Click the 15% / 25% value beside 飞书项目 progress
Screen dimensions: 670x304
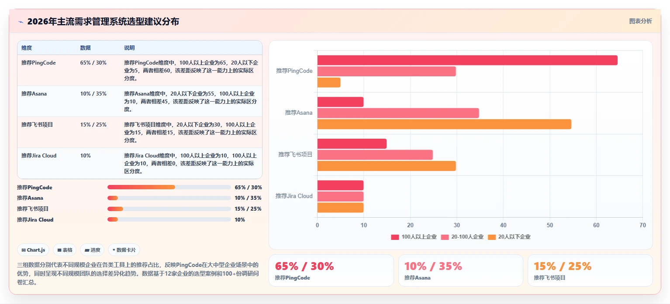pyautogui.click(x=248, y=209)
